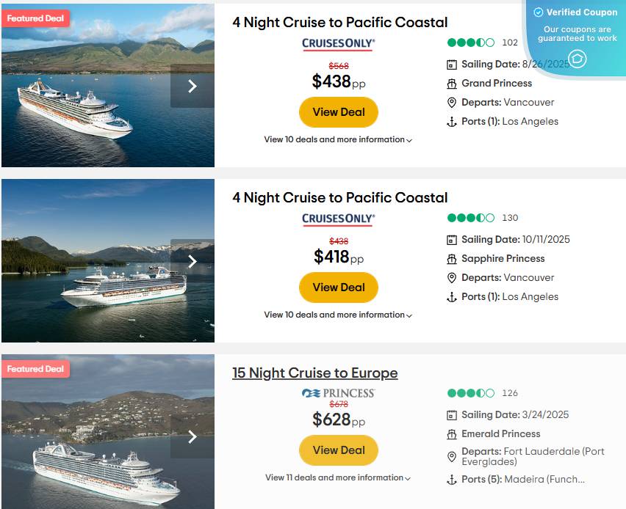The height and width of the screenshot is (509, 626).
Task: Click the Princess logo in Europe cruise deal
Action: pyautogui.click(x=338, y=393)
